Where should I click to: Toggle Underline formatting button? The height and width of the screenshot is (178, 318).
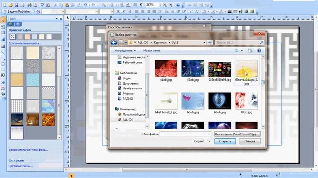[130, 12]
